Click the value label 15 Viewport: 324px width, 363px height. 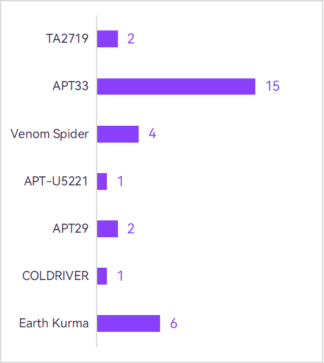coord(273,86)
